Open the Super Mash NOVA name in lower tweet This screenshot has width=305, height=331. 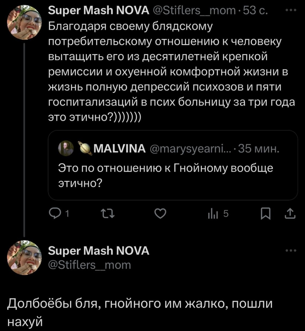click(99, 251)
